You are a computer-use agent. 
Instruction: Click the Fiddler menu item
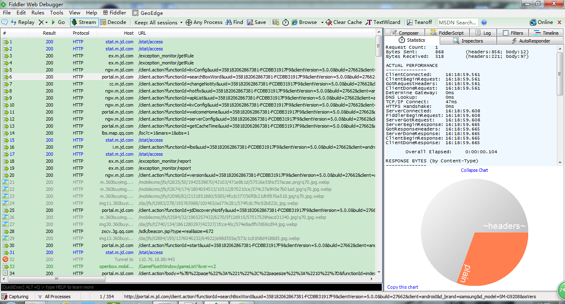115,13
